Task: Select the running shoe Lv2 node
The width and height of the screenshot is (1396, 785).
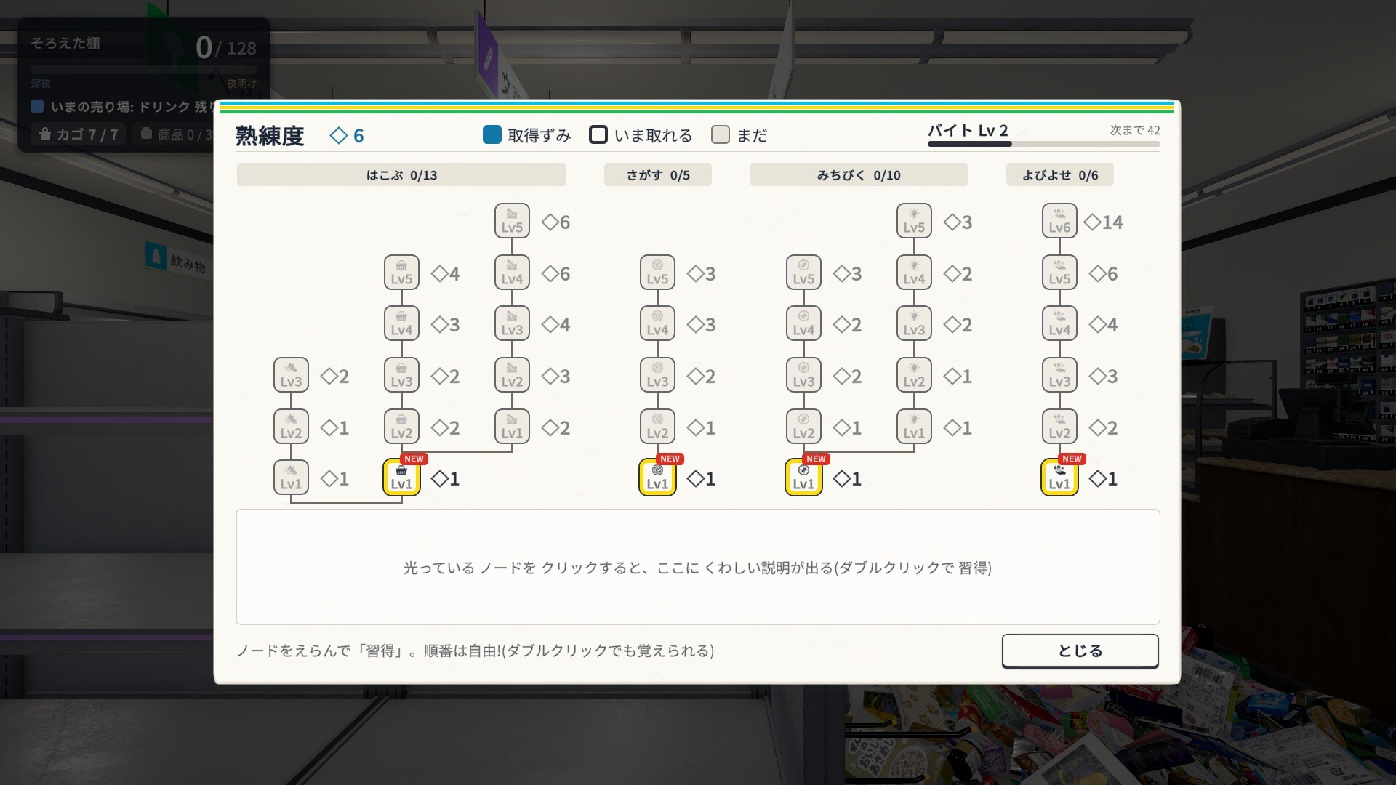Action: (x=291, y=427)
